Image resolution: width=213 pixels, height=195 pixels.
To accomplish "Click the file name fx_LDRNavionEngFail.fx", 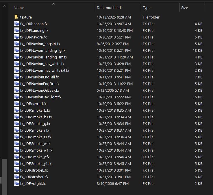I will coord(40,77).
